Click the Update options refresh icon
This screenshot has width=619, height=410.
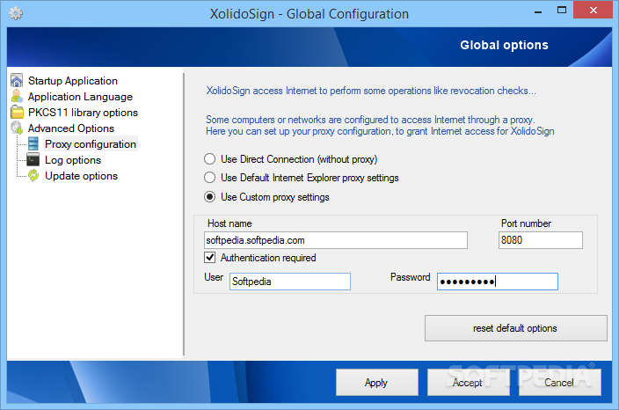pyautogui.click(x=33, y=175)
